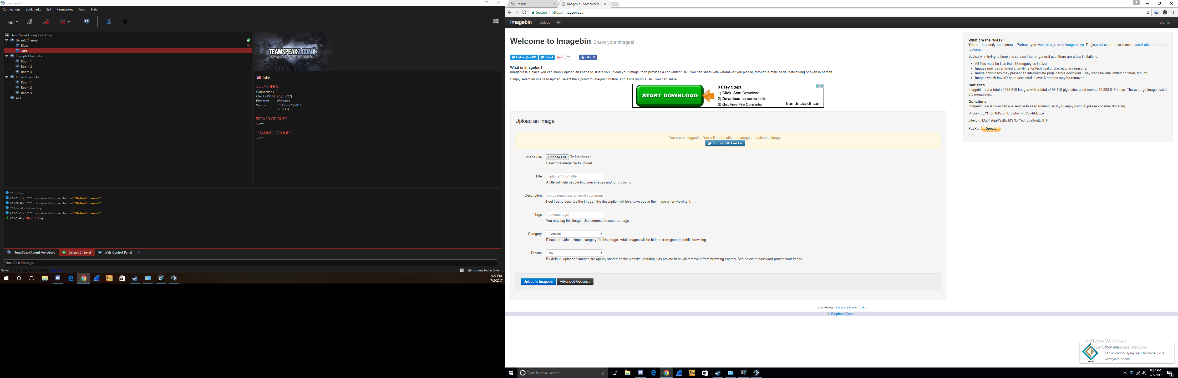Viewport: 1178px width, 378px height.
Task: Toggle TeamSpeak mute speakers icon
Action: pos(62,22)
